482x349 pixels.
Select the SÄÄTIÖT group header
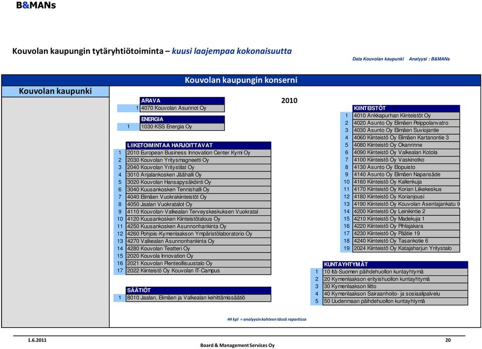(199, 290)
